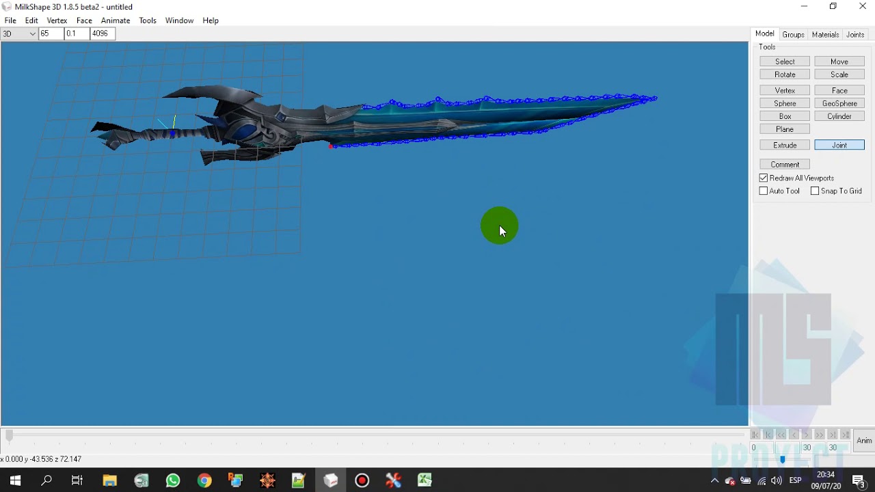
Task: Click the crossed tools taskbar icon
Action: coord(394,480)
